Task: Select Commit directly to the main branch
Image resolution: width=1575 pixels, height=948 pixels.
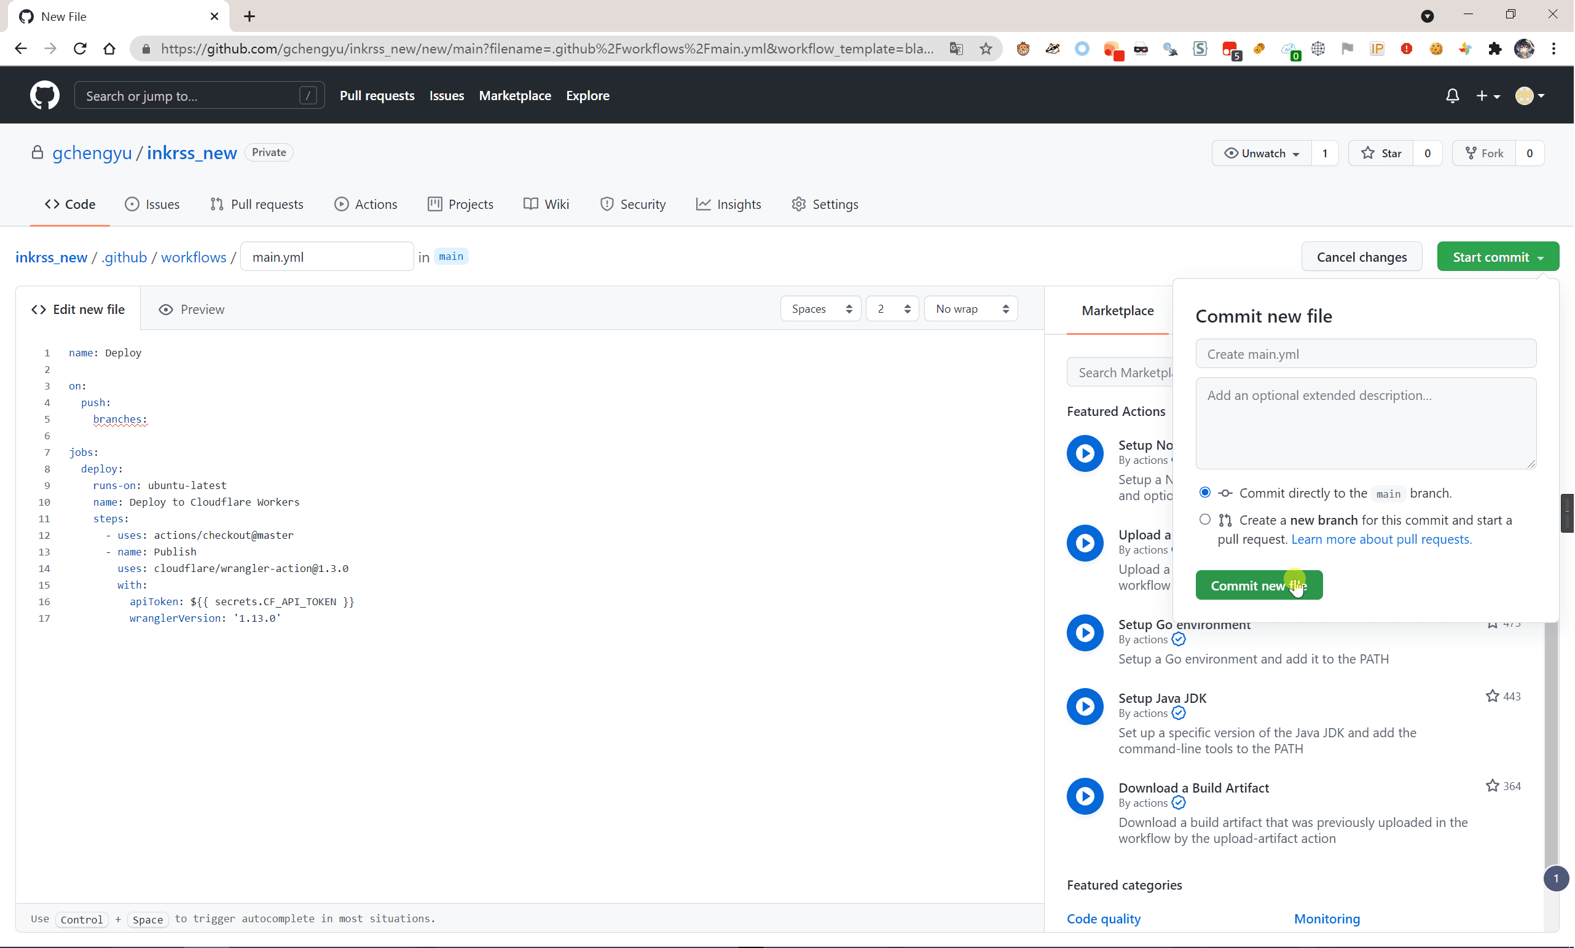Action: point(1204,493)
